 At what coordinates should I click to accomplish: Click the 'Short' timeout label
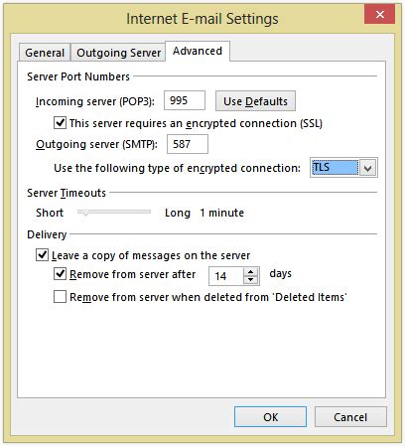[50, 213]
